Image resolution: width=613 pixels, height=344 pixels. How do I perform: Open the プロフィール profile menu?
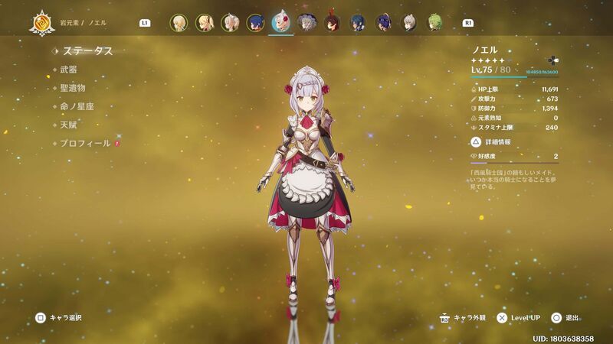85,144
